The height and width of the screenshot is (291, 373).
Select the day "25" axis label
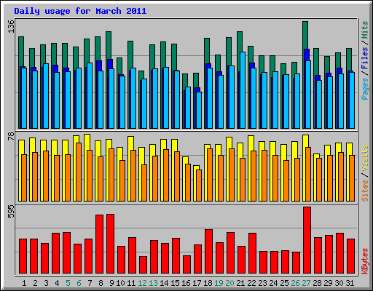pos(284,283)
